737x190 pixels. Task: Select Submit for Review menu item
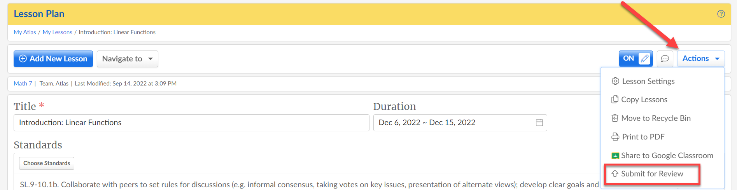pos(652,174)
